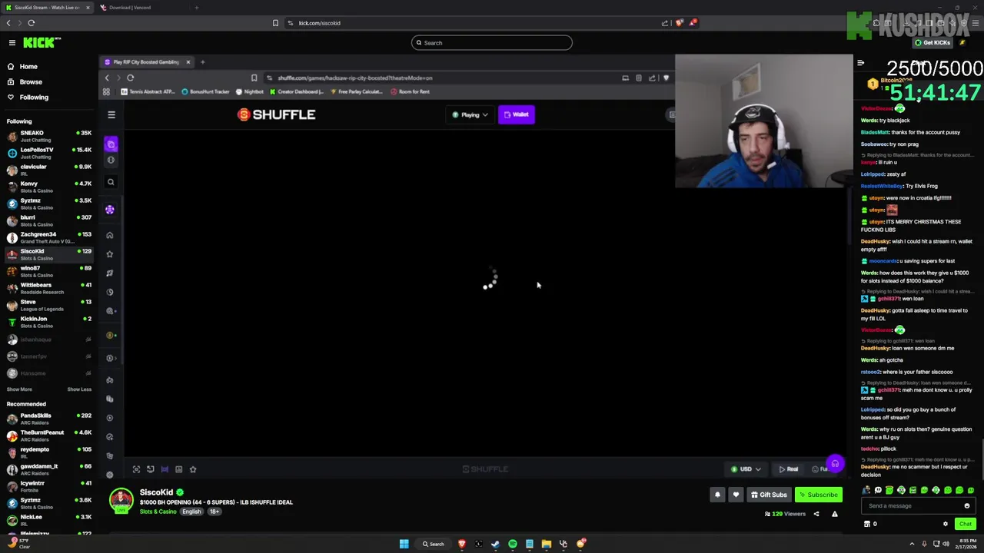Open Zachgreen34 channel in Following list

[49, 237]
